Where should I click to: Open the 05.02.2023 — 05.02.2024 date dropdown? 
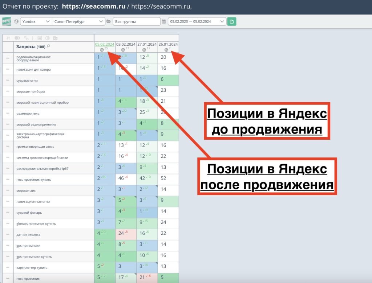click(197, 21)
